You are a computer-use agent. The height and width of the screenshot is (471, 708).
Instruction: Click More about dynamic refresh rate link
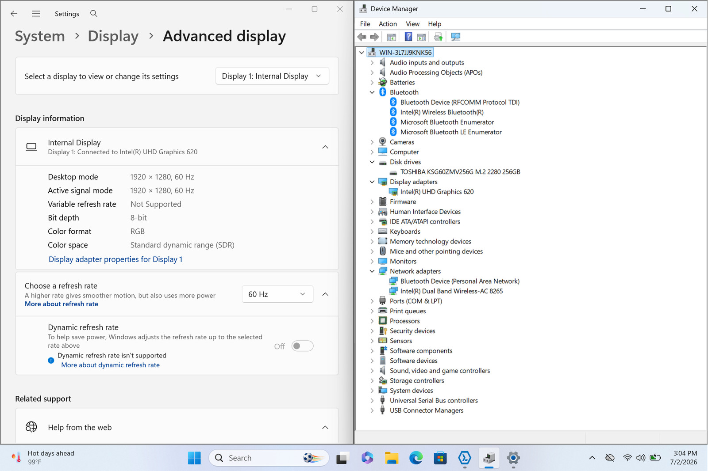(x=111, y=365)
